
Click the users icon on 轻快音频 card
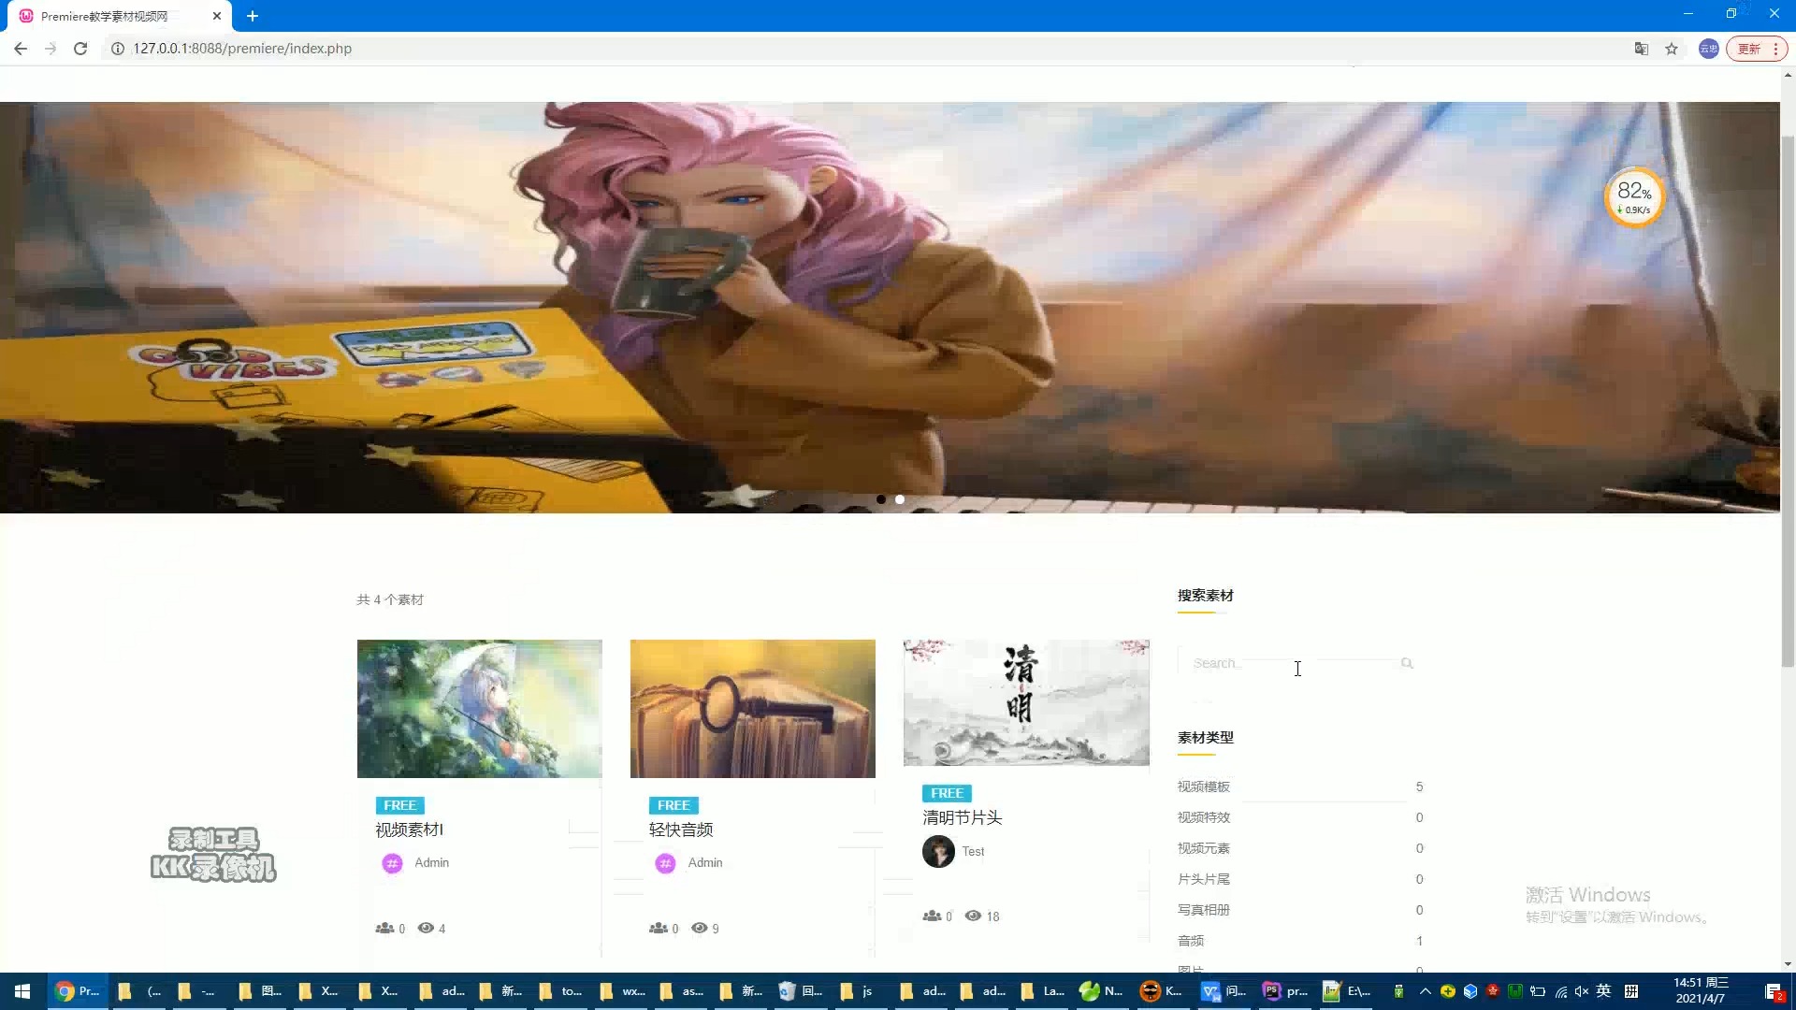tap(658, 928)
